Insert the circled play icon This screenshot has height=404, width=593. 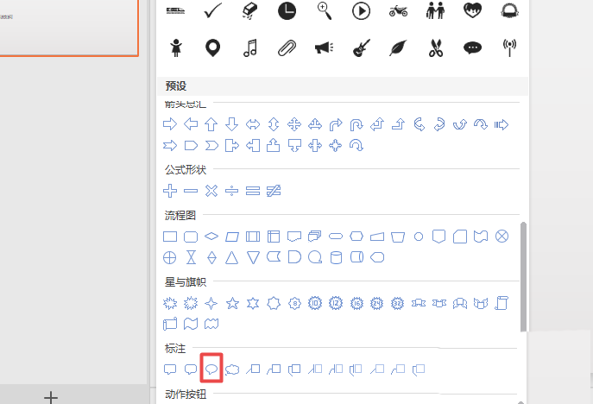361,11
